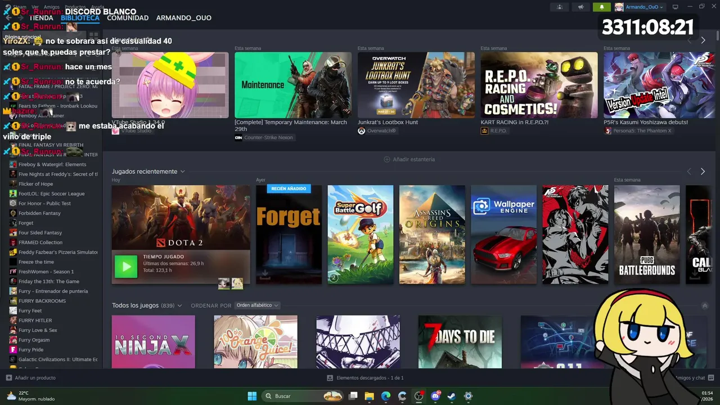Open the Super Battle Golf game card
The height and width of the screenshot is (405, 720).
tap(361, 235)
